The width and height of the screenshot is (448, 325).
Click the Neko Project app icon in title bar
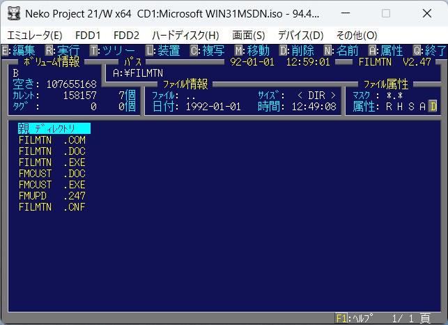coord(13,13)
